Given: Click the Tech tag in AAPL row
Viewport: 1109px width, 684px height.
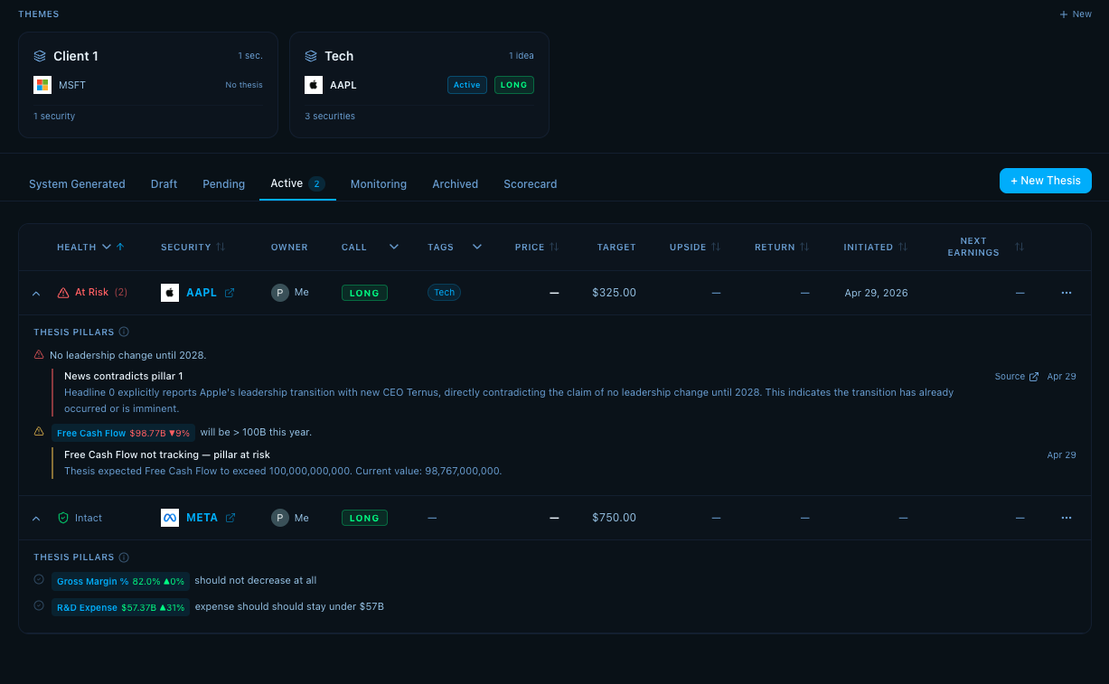Looking at the screenshot, I should pos(444,292).
